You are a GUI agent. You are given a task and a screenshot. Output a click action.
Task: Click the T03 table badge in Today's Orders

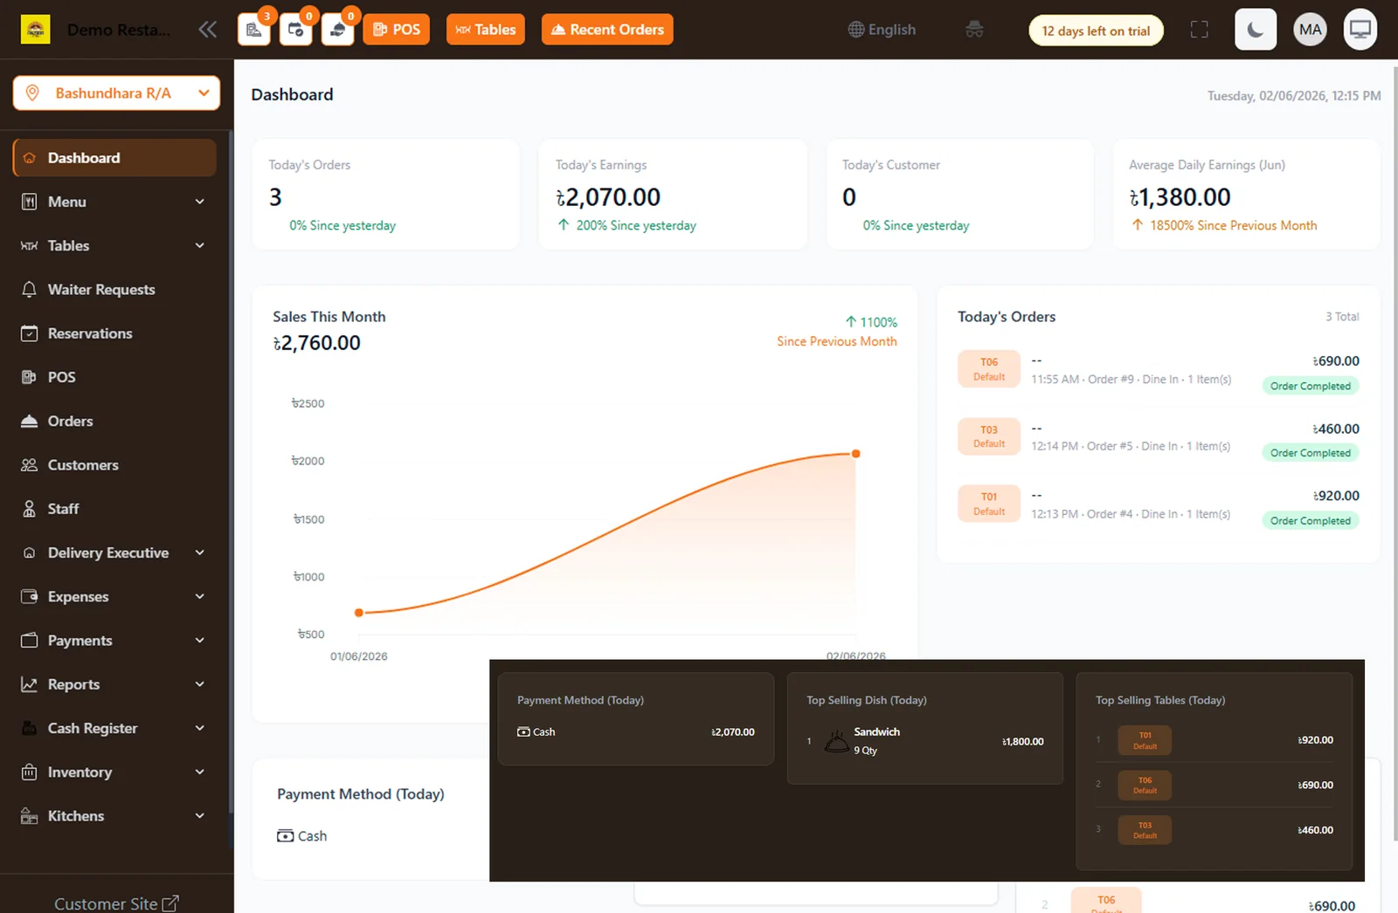pos(989,436)
